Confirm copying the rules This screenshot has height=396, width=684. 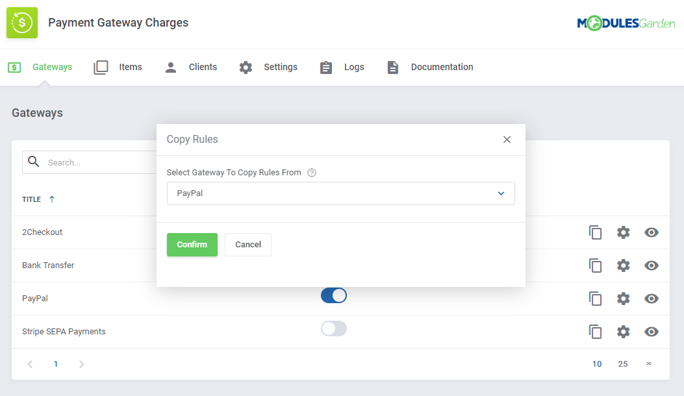tap(192, 245)
